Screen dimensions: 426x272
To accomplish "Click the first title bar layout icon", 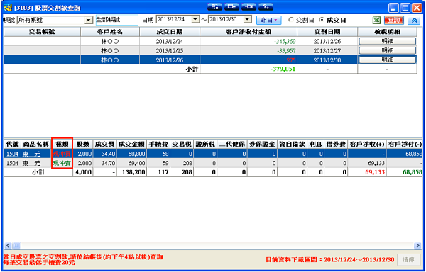I will tap(214, 7).
